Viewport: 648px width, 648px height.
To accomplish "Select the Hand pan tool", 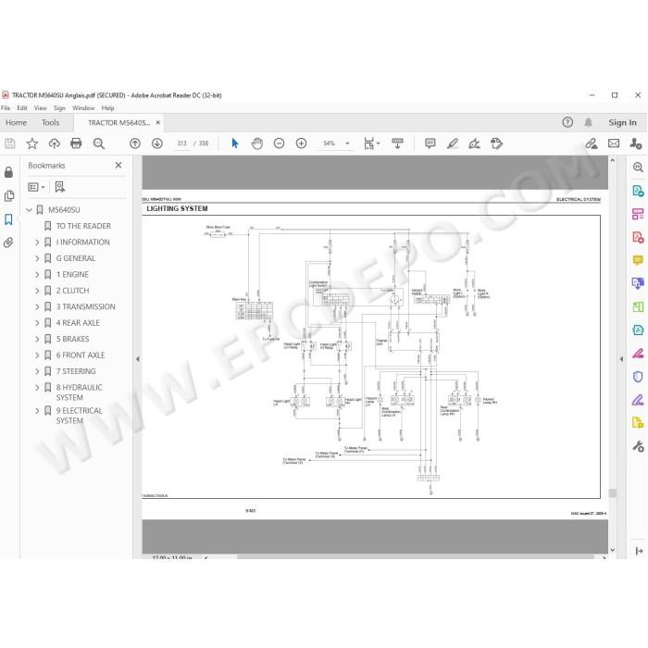I will 257,143.
